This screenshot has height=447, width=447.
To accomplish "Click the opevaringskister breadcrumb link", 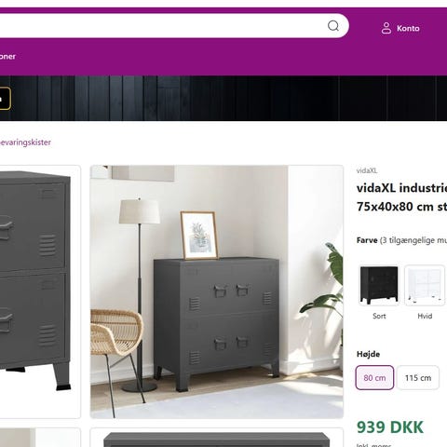I will click(25, 142).
